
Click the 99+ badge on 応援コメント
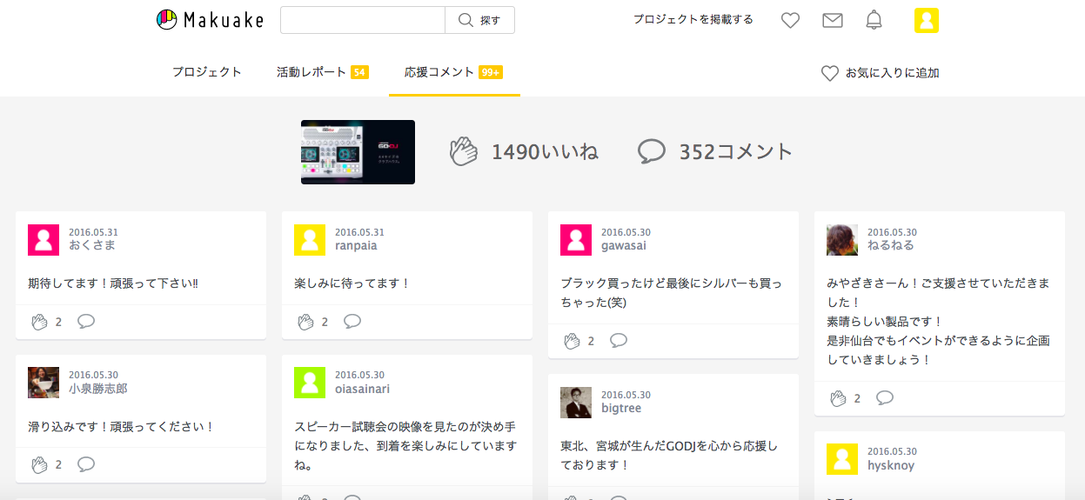click(x=491, y=72)
